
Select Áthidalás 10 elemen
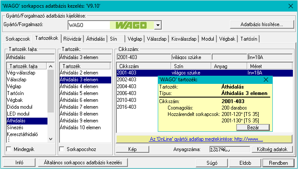coord(86,127)
